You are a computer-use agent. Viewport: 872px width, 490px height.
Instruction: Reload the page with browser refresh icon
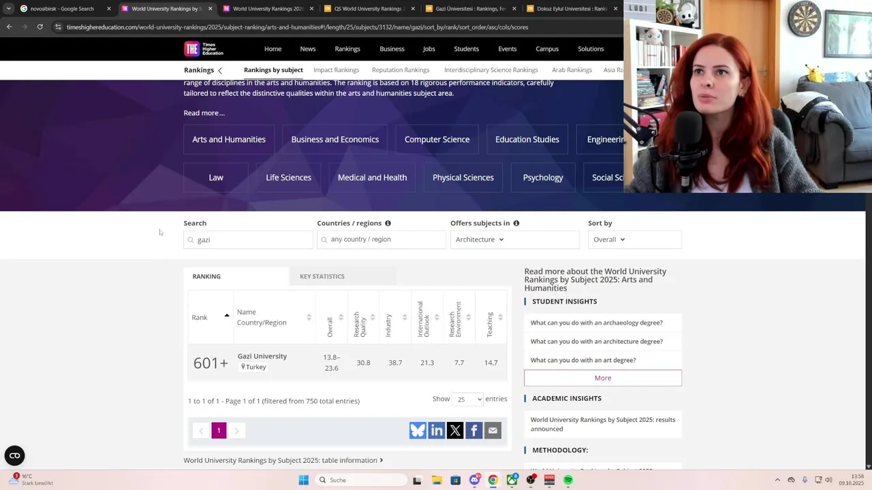click(40, 27)
